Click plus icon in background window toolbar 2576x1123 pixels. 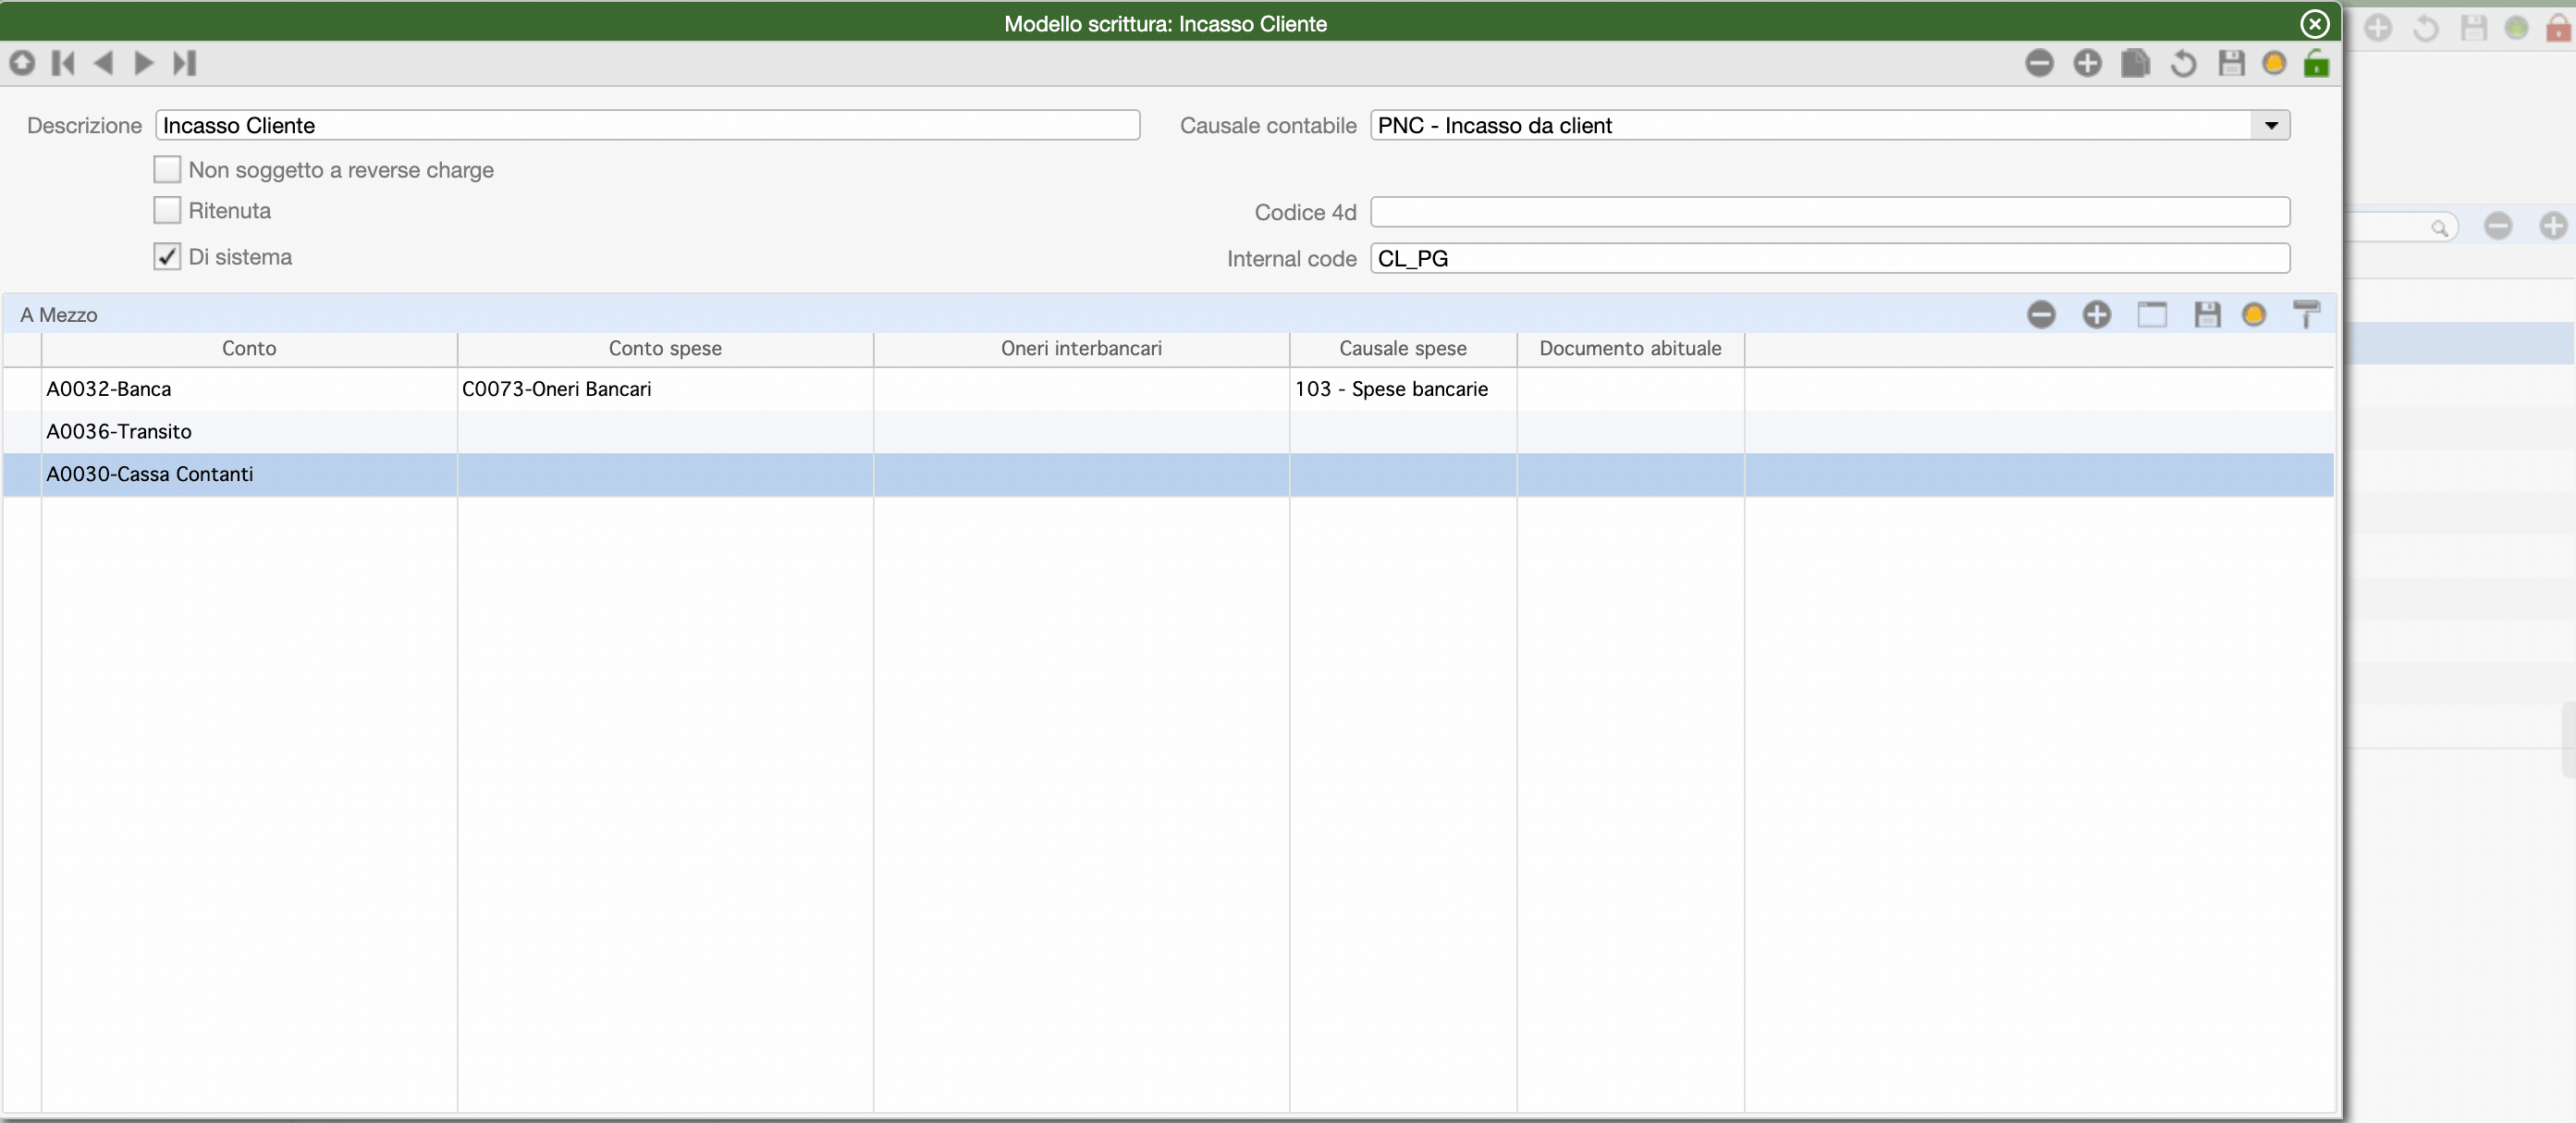click(2378, 28)
